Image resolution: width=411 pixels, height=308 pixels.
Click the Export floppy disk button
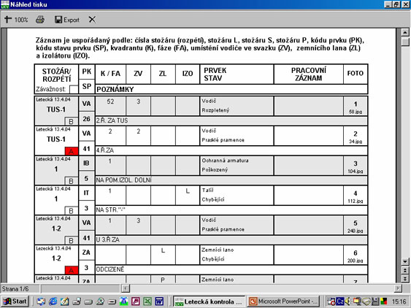click(67, 20)
